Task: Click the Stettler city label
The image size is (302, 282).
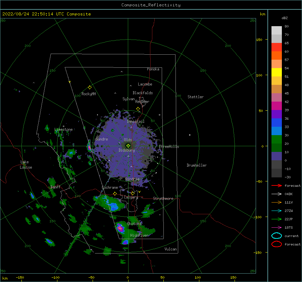Action: click(x=196, y=97)
